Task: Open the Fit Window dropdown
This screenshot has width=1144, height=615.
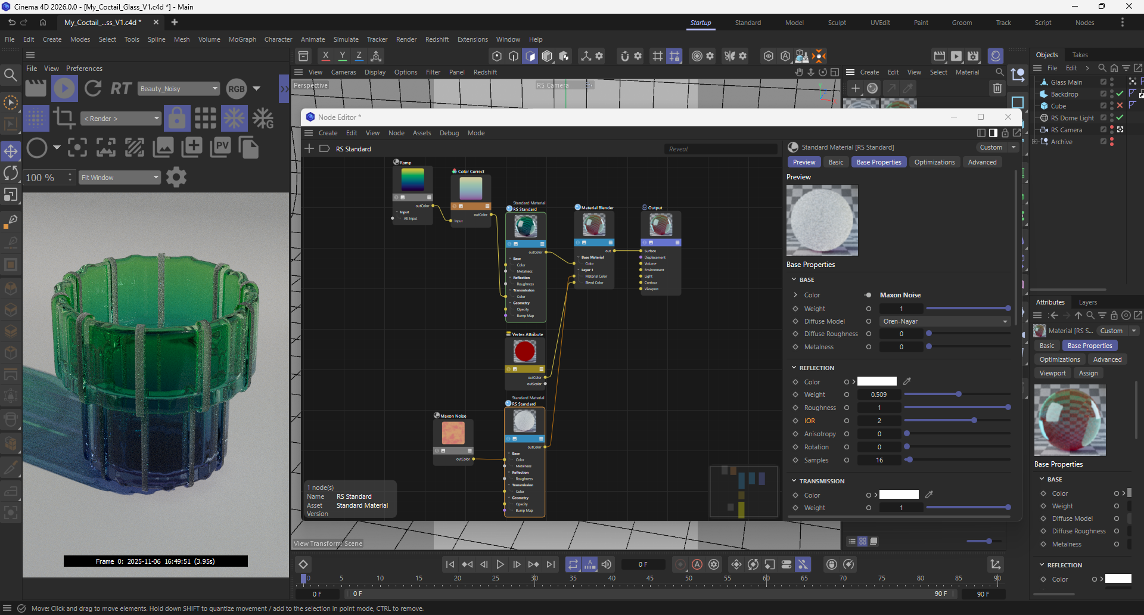Action: pyautogui.click(x=120, y=177)
